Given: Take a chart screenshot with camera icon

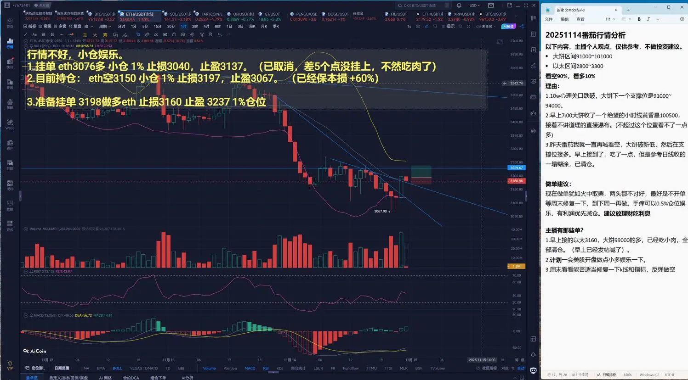Looking at the screenshot, I should pyautogui.click(x=418, y=26).
